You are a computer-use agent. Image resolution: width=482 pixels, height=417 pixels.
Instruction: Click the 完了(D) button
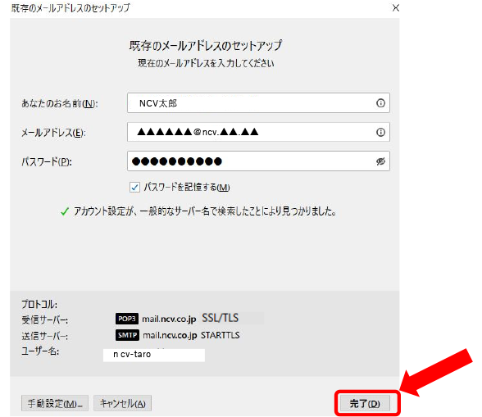[365, 403]
